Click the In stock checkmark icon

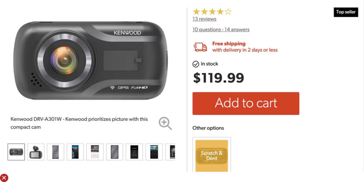click(196, 64)
